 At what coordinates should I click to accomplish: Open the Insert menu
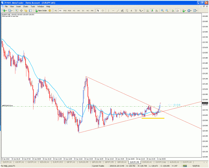[18, 6]
